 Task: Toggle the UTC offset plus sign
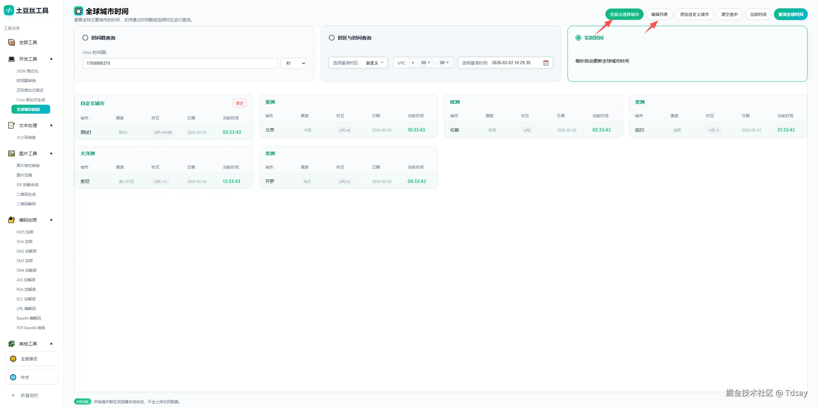(413, 63)
